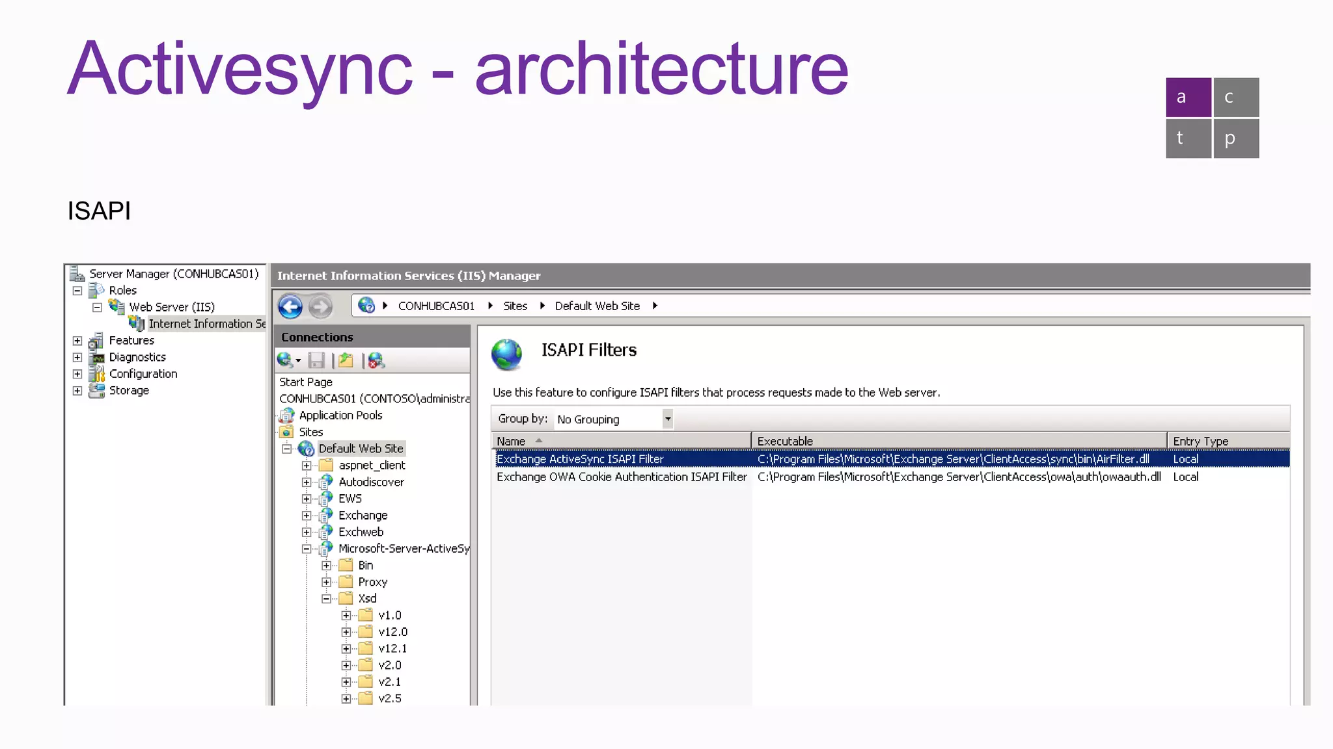Sort by the Name column header
Image resolution: width=1333 pixels, height=749 pixels.
pos(622,441)
